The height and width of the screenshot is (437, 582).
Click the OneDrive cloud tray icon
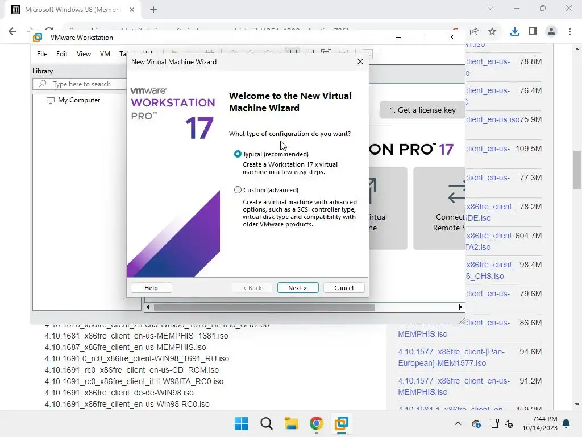pyautogui.click(x=476, y=423)
